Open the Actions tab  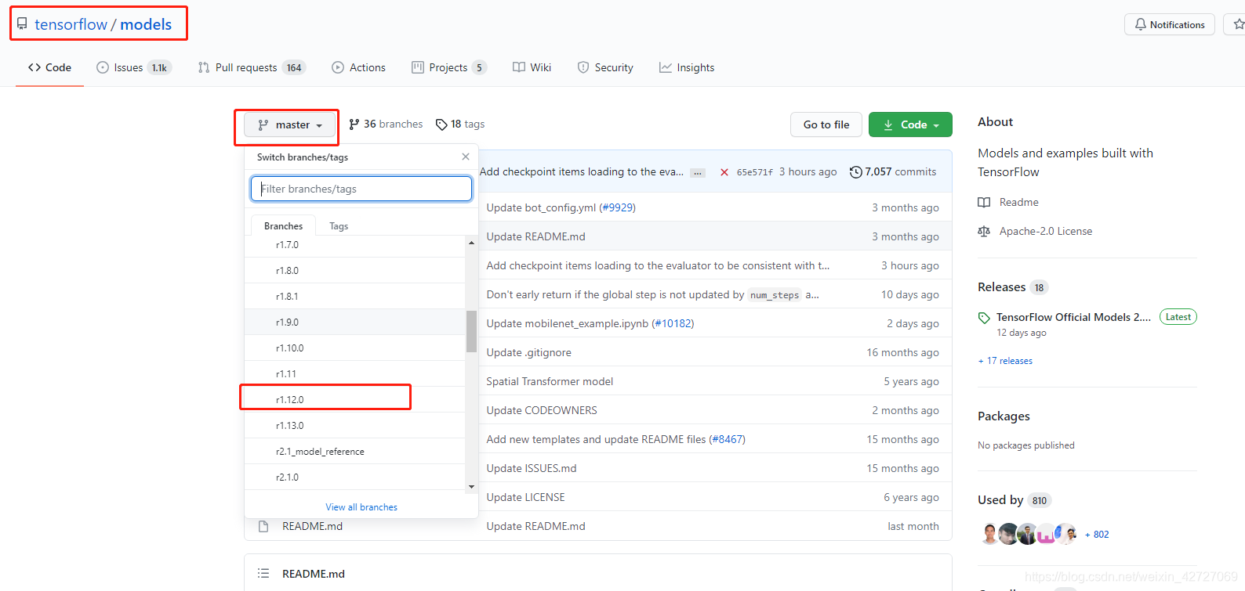tap(358, 67)
